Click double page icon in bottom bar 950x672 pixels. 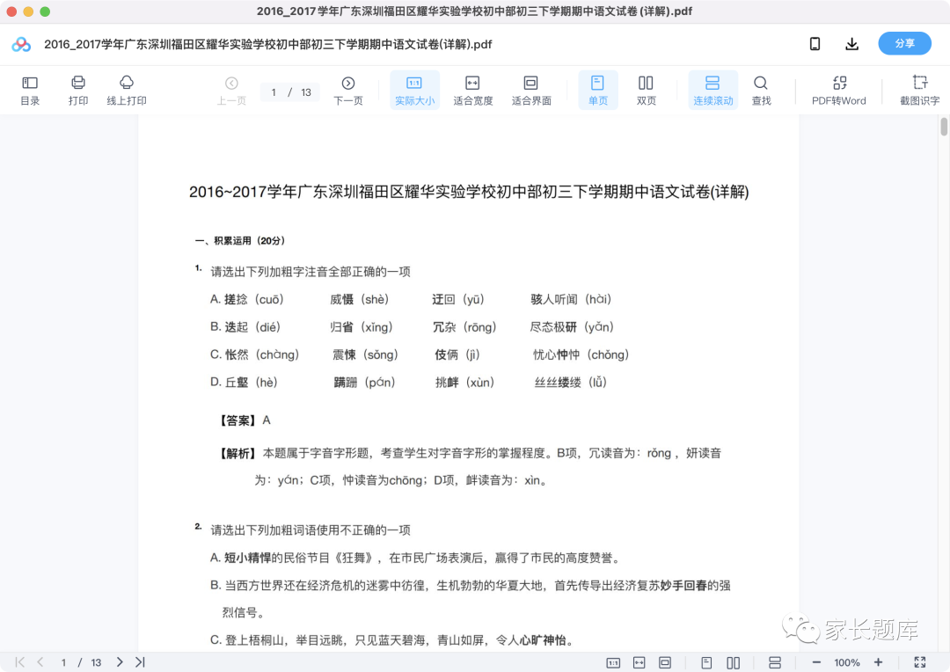click(733, 663)
